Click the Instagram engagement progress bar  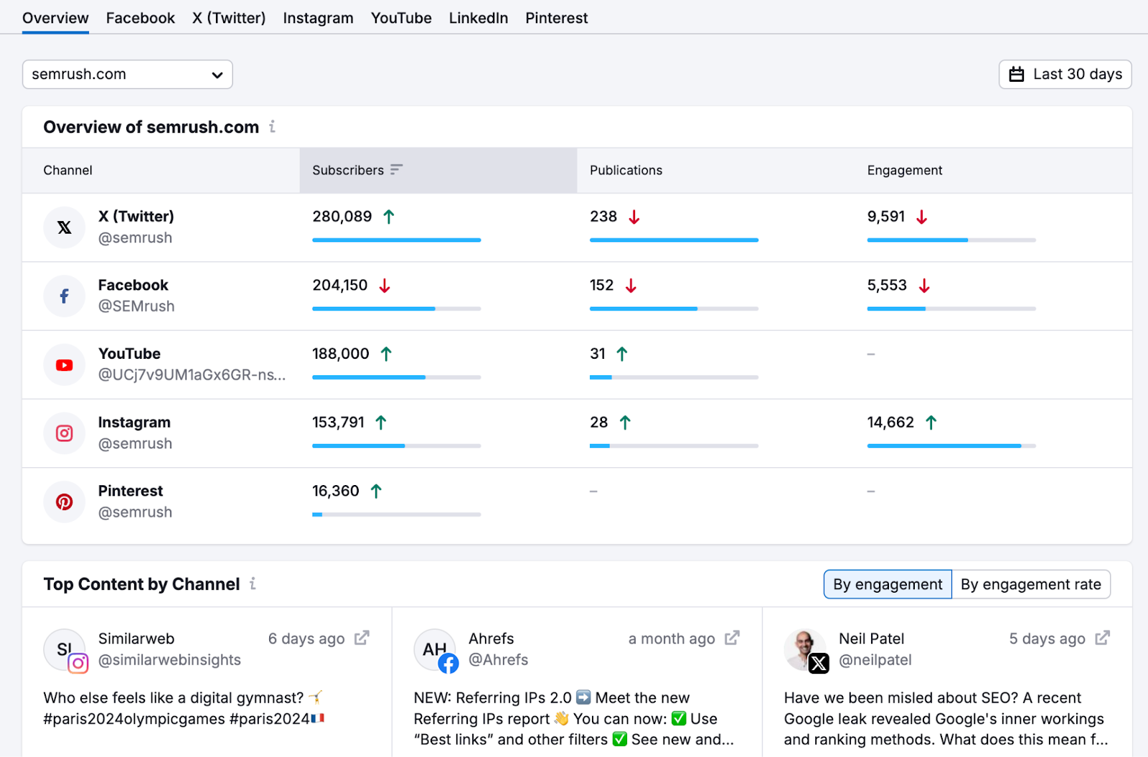[x=951, y=446]
